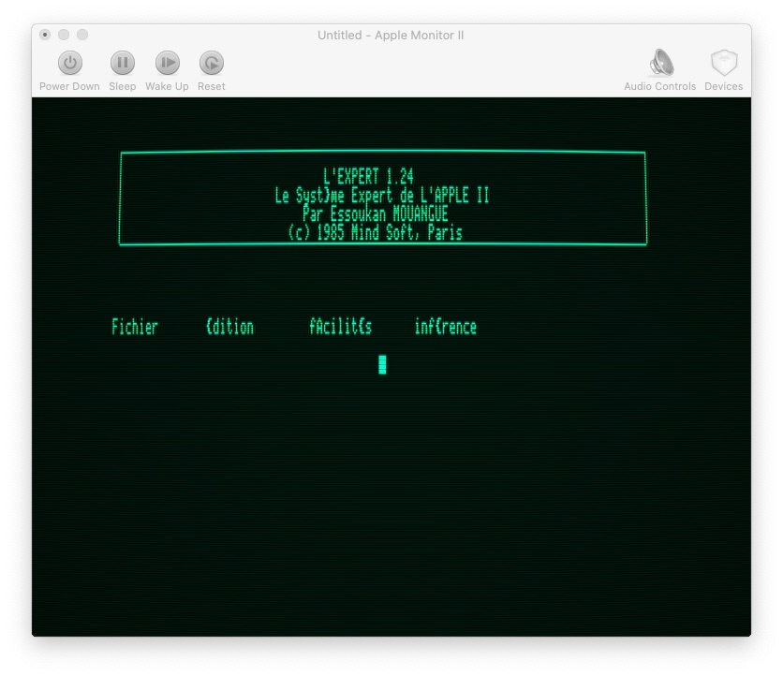
Task: Restart the emulator with the Reset icon
Action: 212,63
